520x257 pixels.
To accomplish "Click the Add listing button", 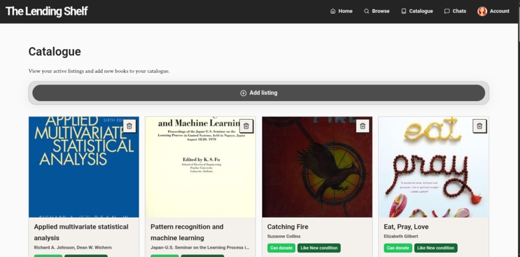I will (259, 93).
